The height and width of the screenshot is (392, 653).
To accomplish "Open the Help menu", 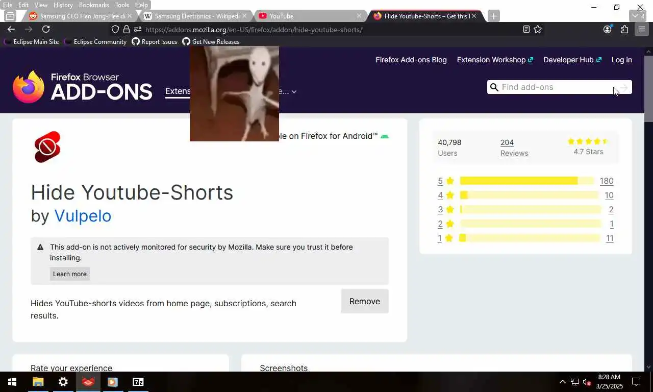I will [141, 5].
